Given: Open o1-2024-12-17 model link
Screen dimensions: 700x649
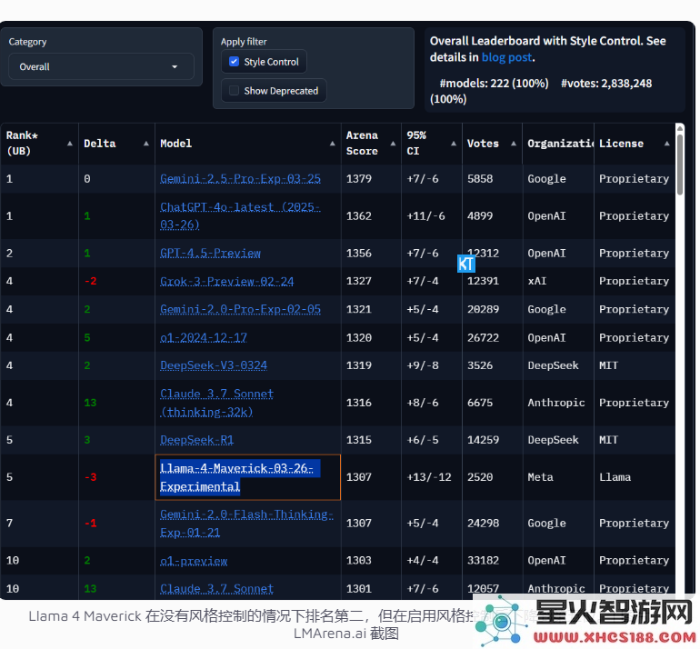Looking at the screenshot, I should tap(203, 337).
